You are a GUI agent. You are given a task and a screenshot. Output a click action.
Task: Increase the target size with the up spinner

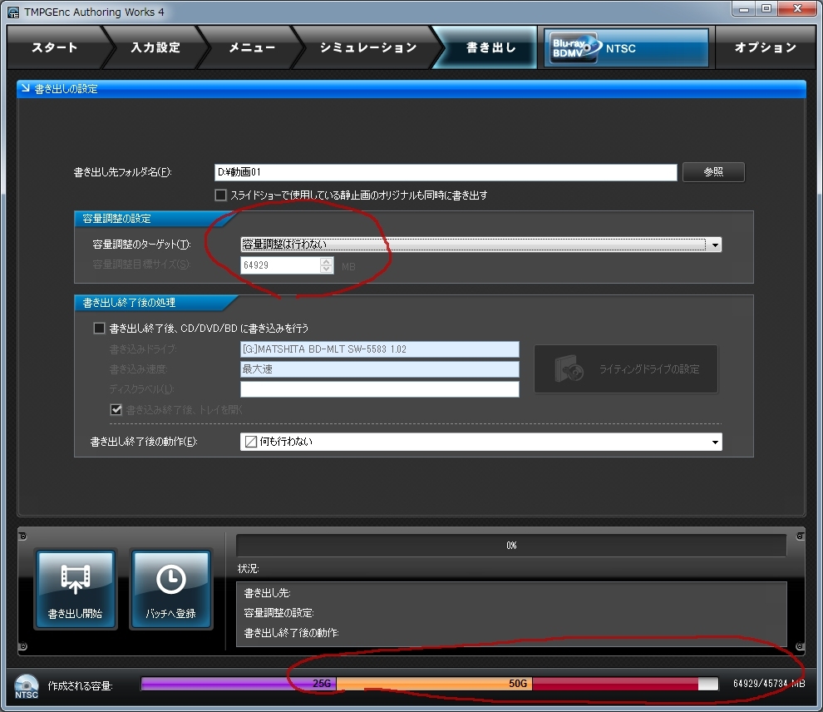327,261
